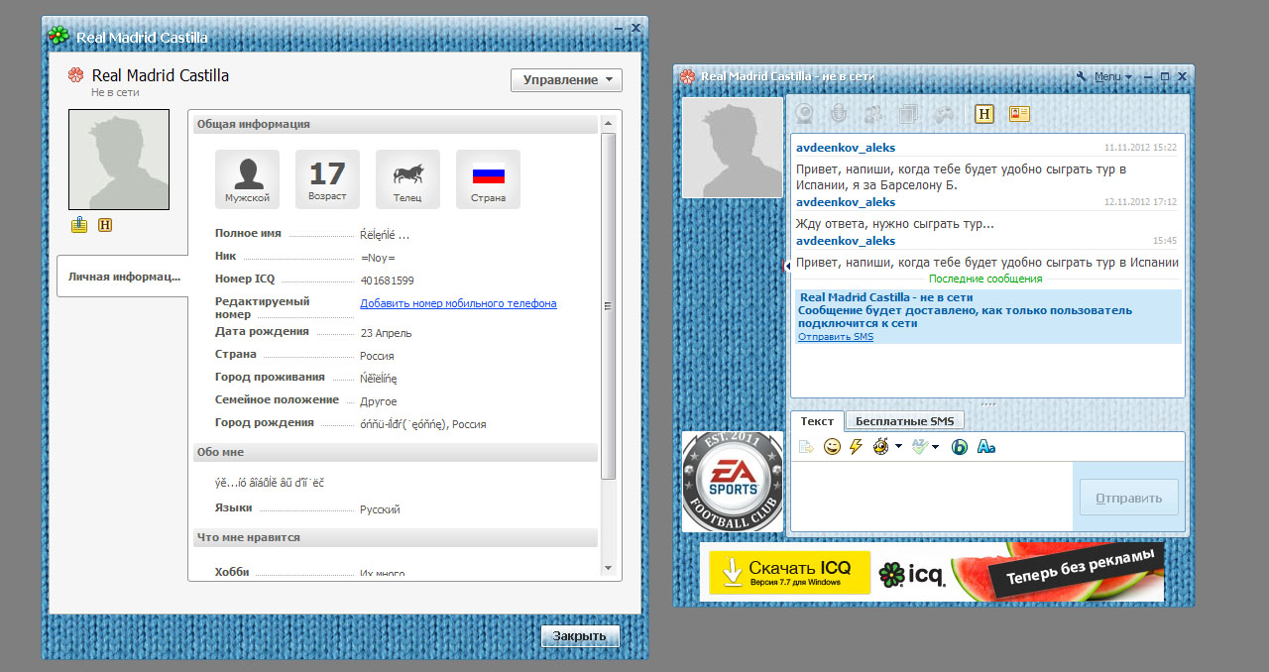Viewport: 1269px width, 672px height.
Task: Open the Menu dropdown in chat window
Action: coord(1111,77)
